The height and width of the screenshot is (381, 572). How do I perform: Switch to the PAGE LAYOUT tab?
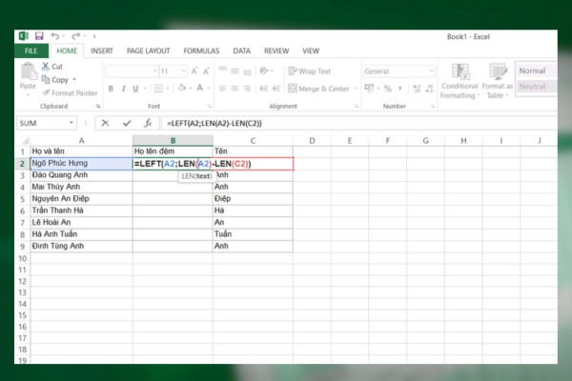(148, 50)
